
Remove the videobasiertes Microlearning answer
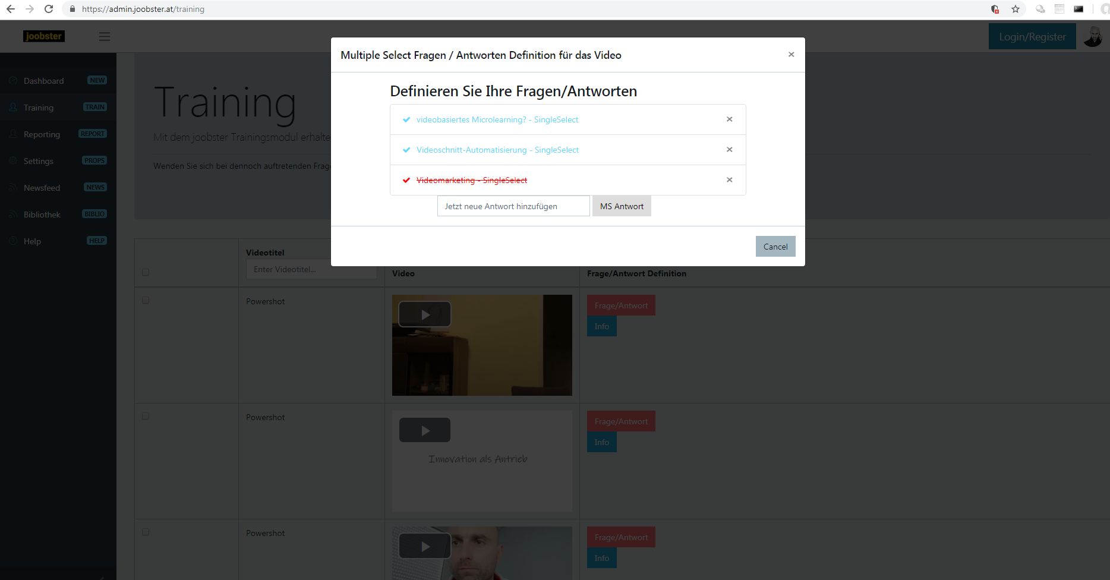coord(729,119)
